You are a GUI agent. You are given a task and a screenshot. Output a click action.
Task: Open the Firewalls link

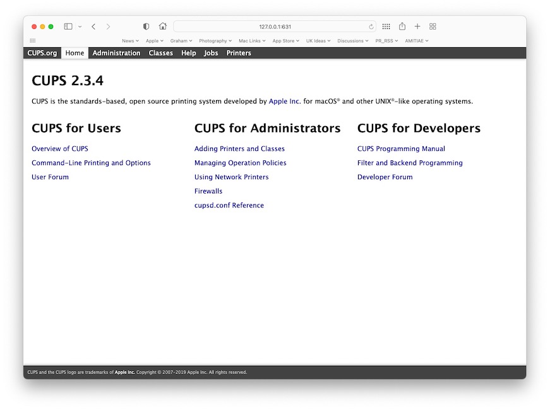click(208, 191)
